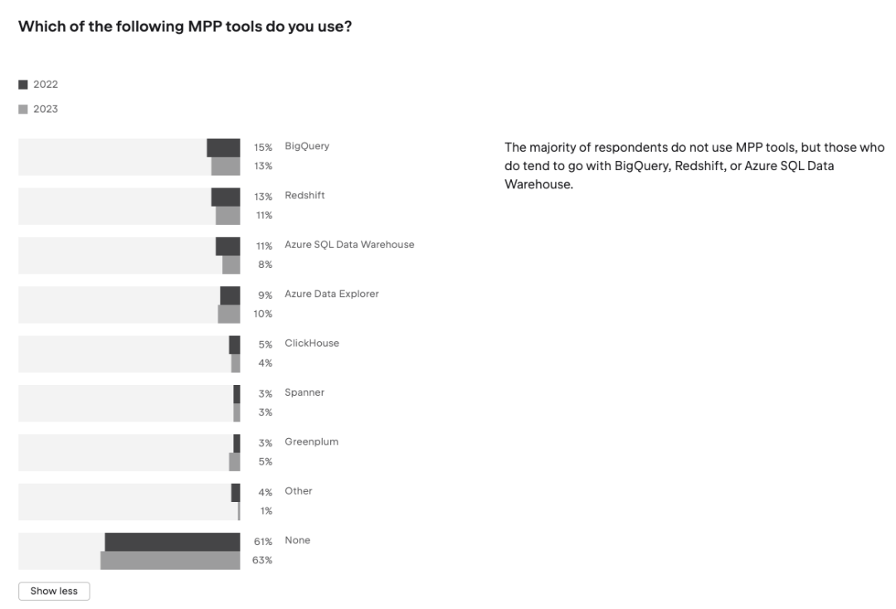Select the Spanner 2022 bar
The width and height of the screenshot is (896, 609).
coord(236,393)
